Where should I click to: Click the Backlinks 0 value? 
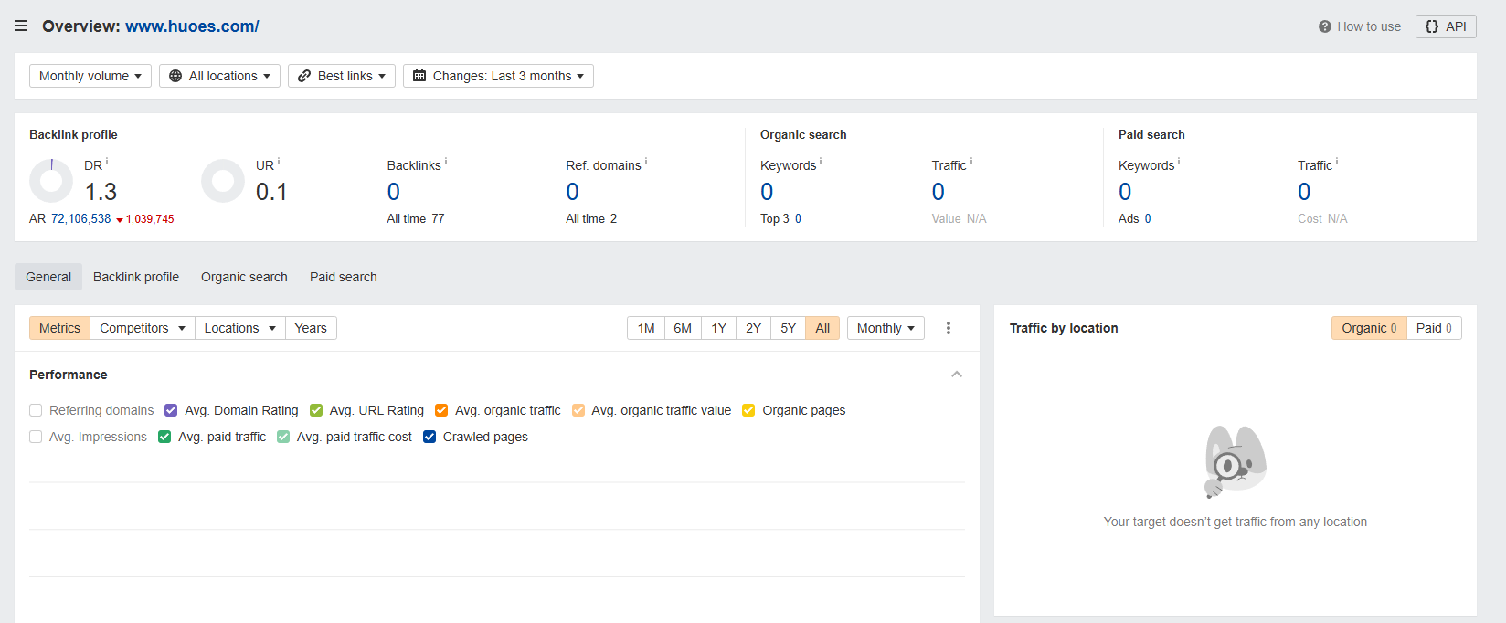click(x=394, y=192)
